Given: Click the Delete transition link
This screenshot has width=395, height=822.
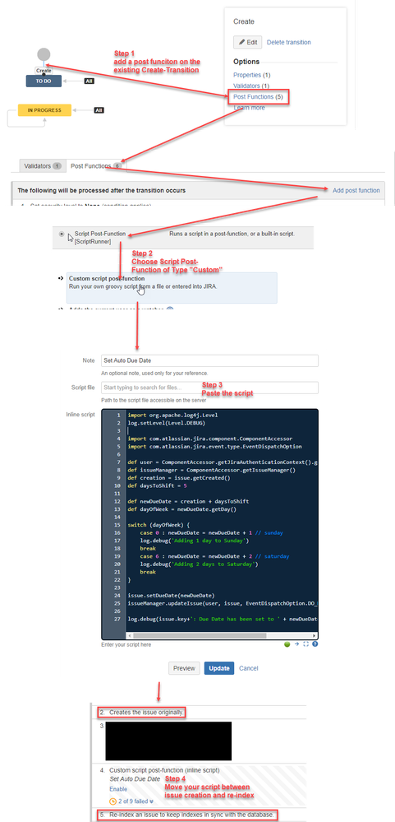Looking at the screenshot, I should pyautogui.click(x=288, y=43).
